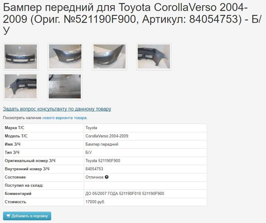Click the help icon next to Отличное
This screenshot has height=223, width=266.
click(107, 177)
